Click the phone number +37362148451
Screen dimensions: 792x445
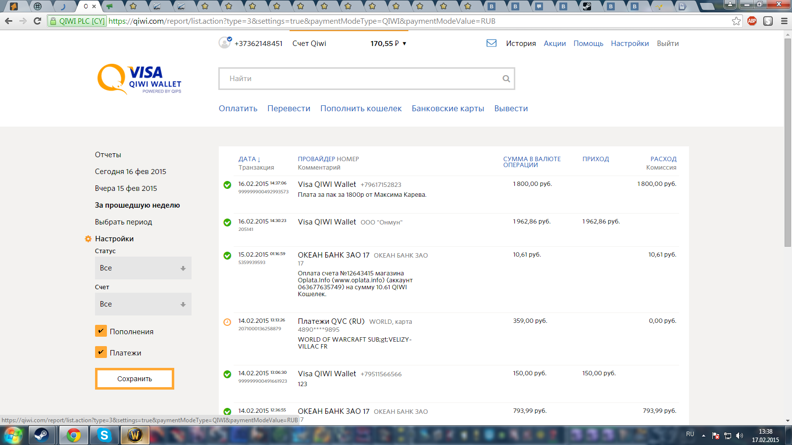point(258,44)
